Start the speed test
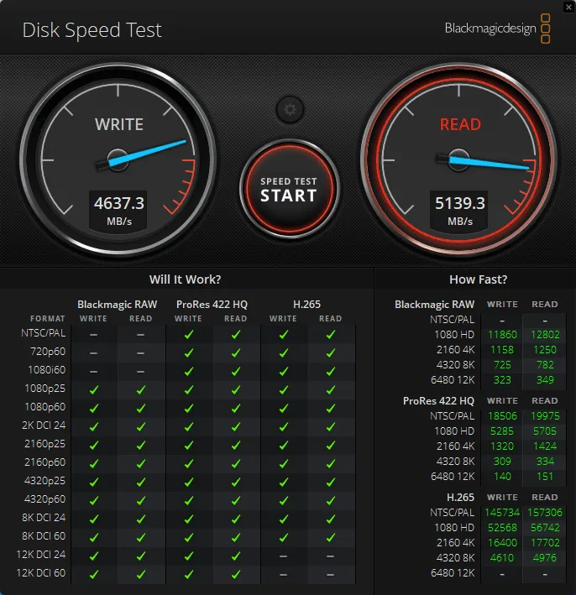The width and height of the screenshot is (576, 595). (x=289, y=189)
